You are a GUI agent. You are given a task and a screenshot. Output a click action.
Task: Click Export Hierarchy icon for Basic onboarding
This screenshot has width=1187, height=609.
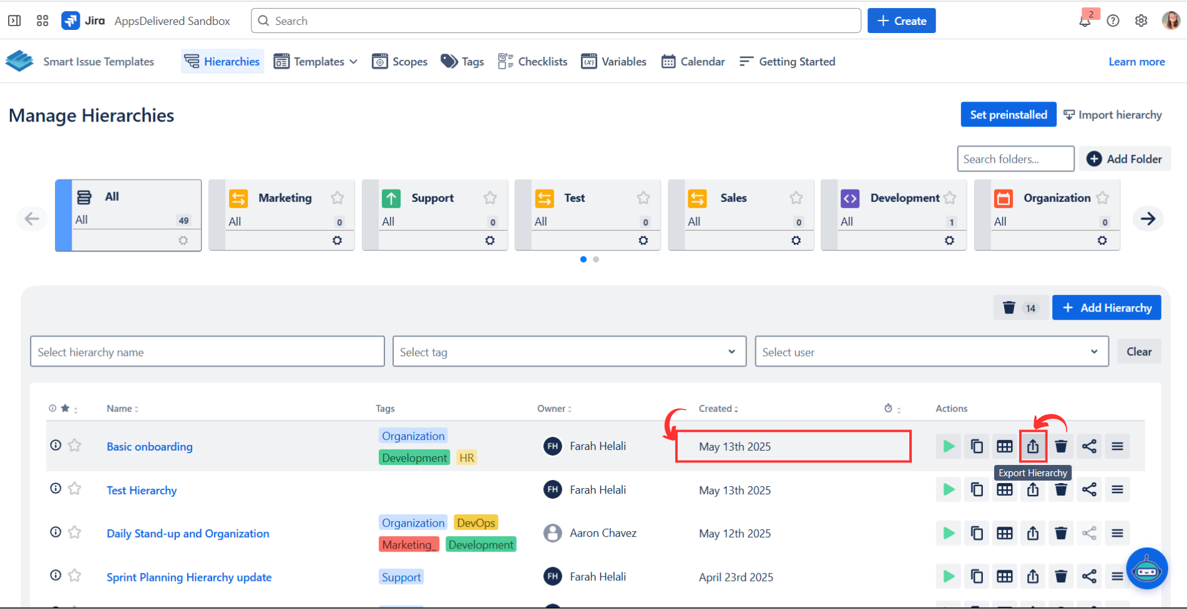(1033, 446)
